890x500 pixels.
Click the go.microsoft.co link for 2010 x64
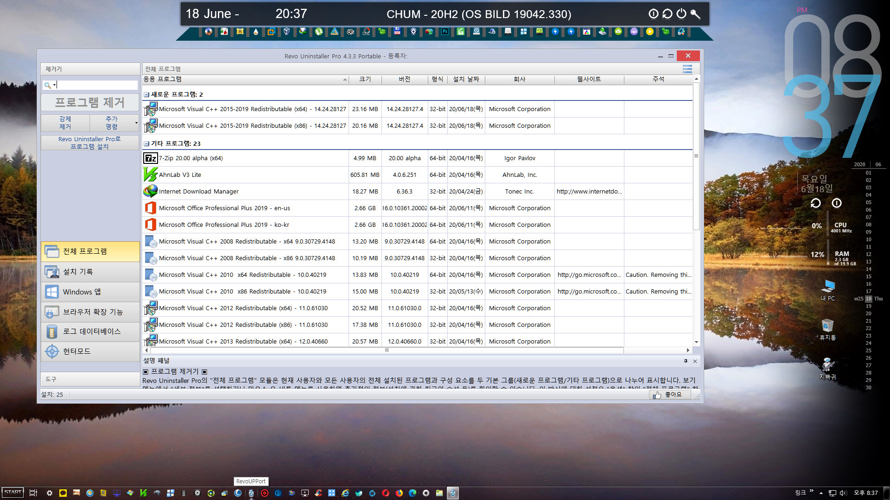coord(589,275)
